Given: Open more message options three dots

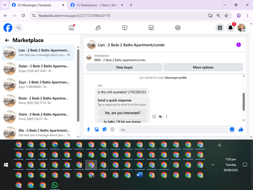Looking at the screenshot, I should point(166,117).
